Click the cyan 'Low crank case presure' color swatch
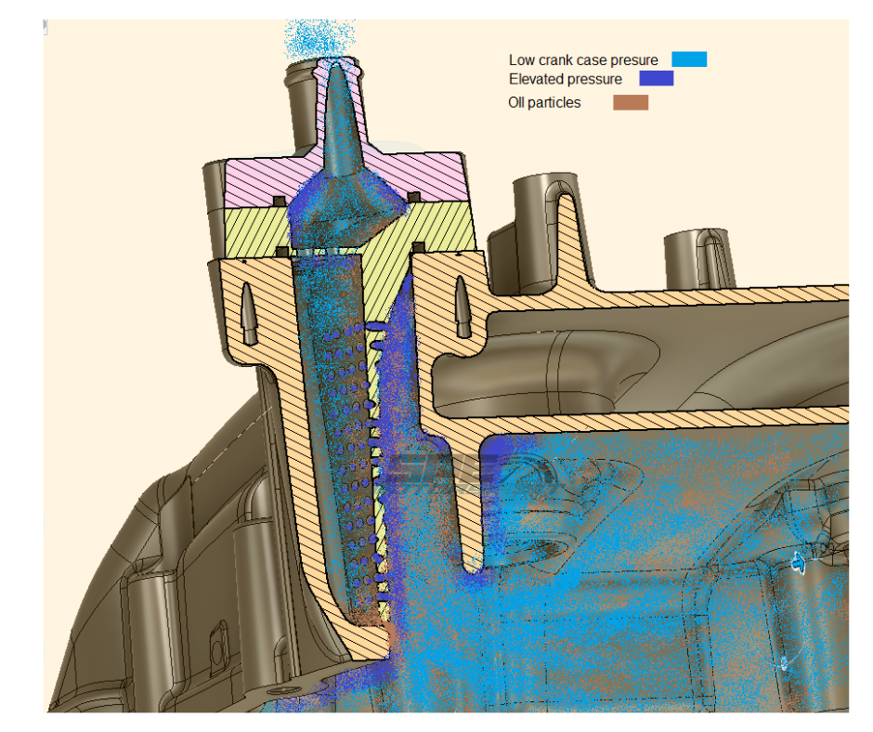Viewport: 873px width, 732px height. (689, 59)
